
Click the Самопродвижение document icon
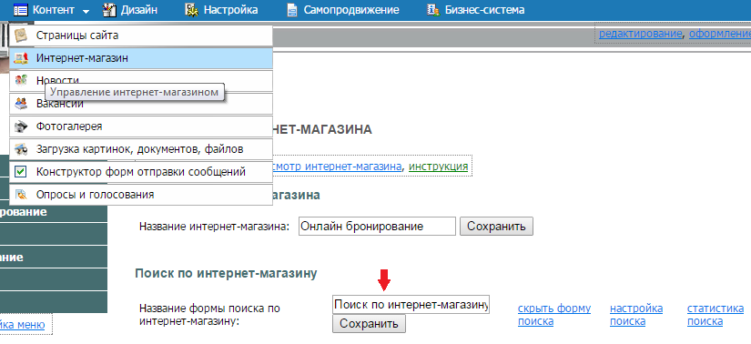291,10
